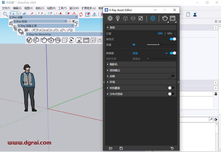Open the Textures checker tab in Asset Editor

click(141, 18)
